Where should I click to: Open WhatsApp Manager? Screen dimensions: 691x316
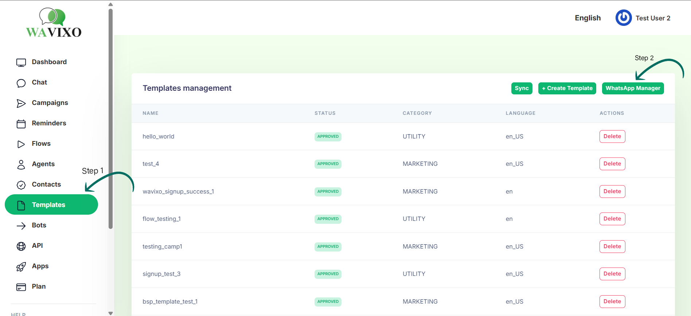click(633, 88)
